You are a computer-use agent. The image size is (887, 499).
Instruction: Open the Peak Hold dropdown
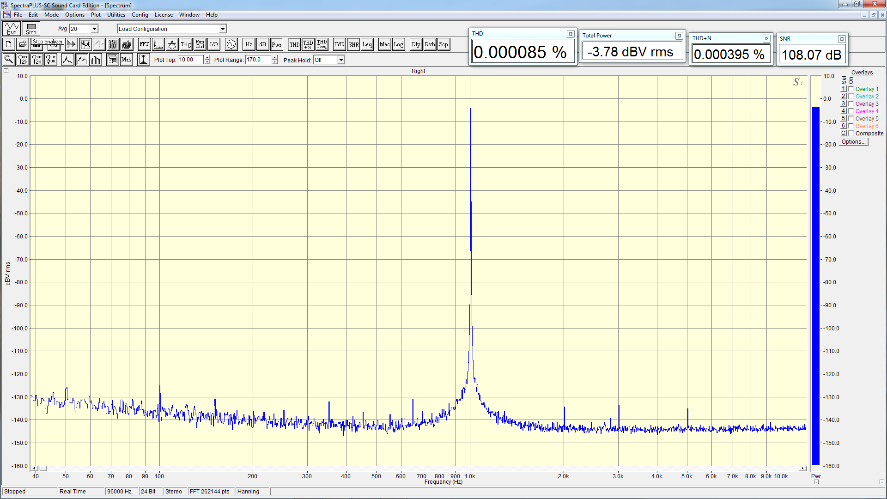tap(341, 60)
